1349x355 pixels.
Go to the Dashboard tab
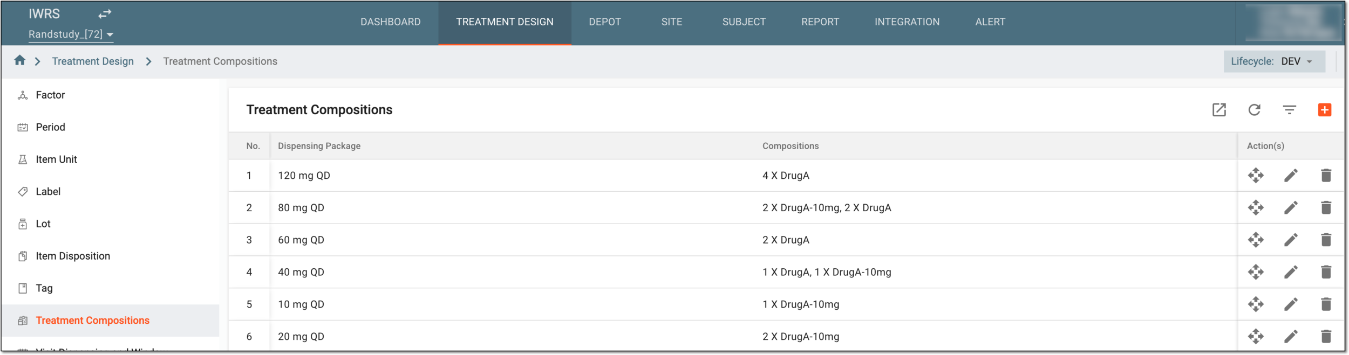[x=390, y=22]
